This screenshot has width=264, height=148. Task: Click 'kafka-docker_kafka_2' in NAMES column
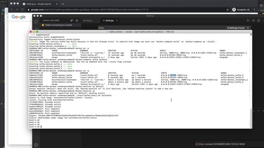point(232,75)
